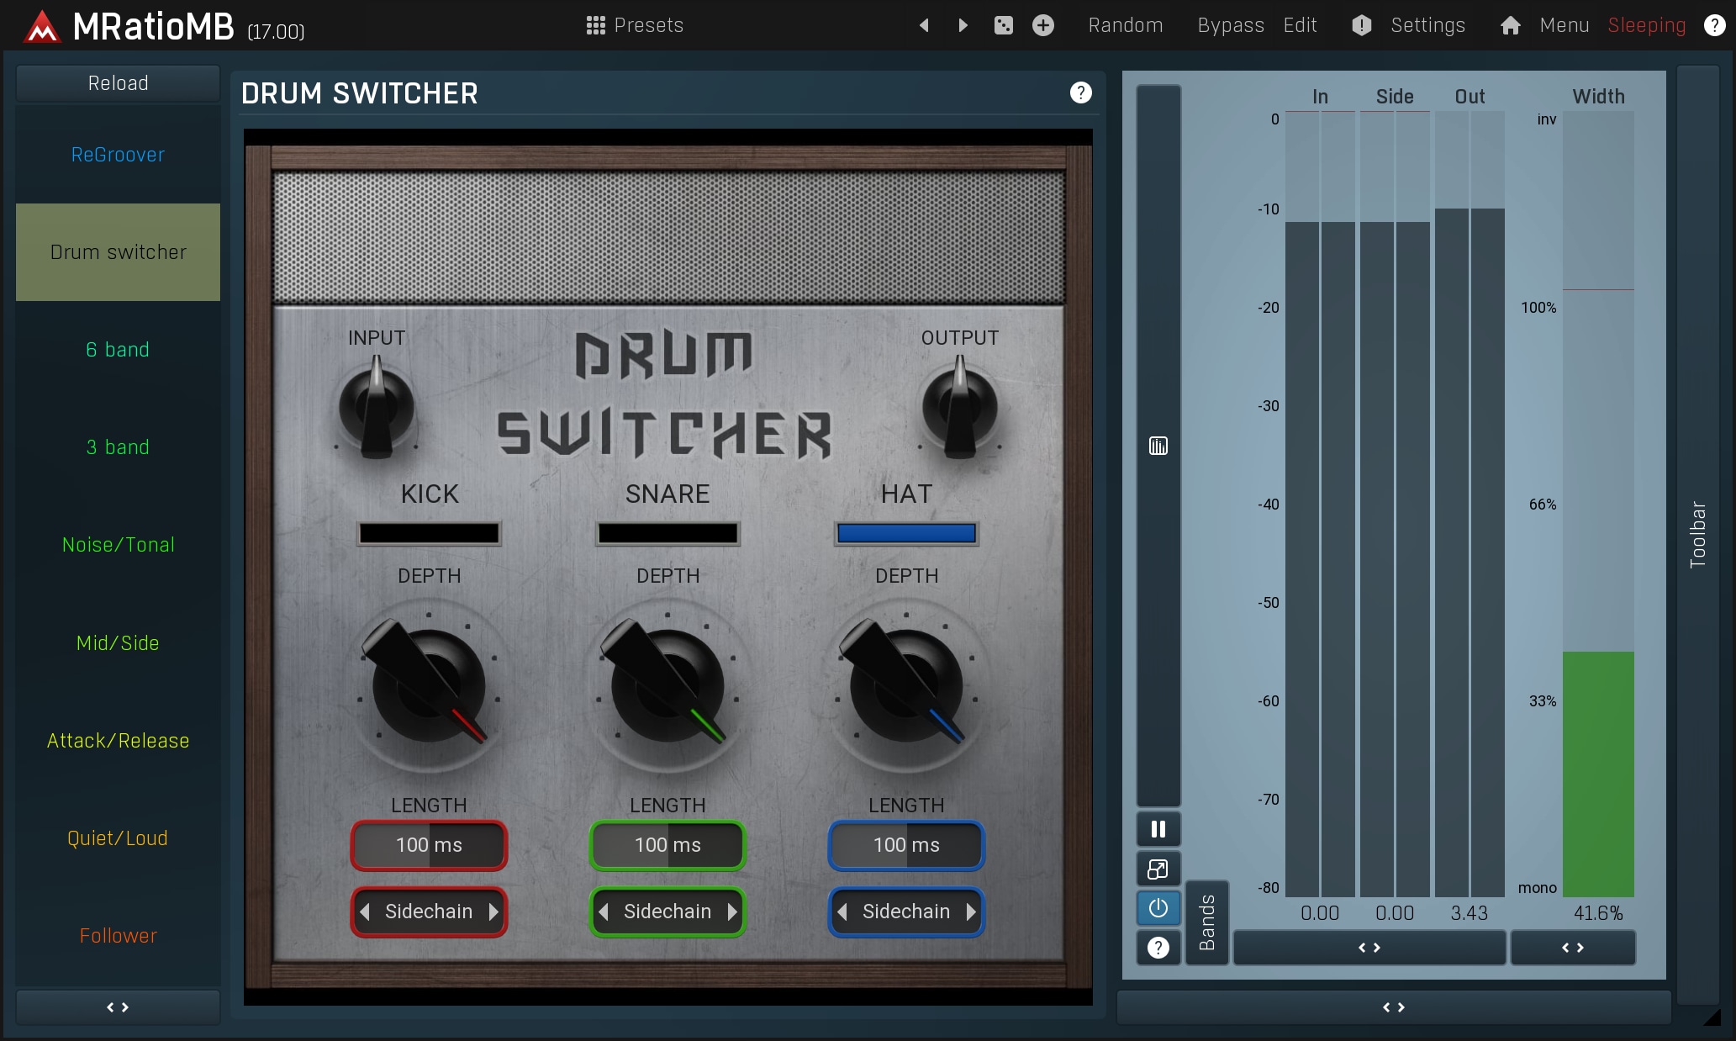1736x1041 pixels.
Task: Switch to the ReGroover device tab
Action: [118, 155]
